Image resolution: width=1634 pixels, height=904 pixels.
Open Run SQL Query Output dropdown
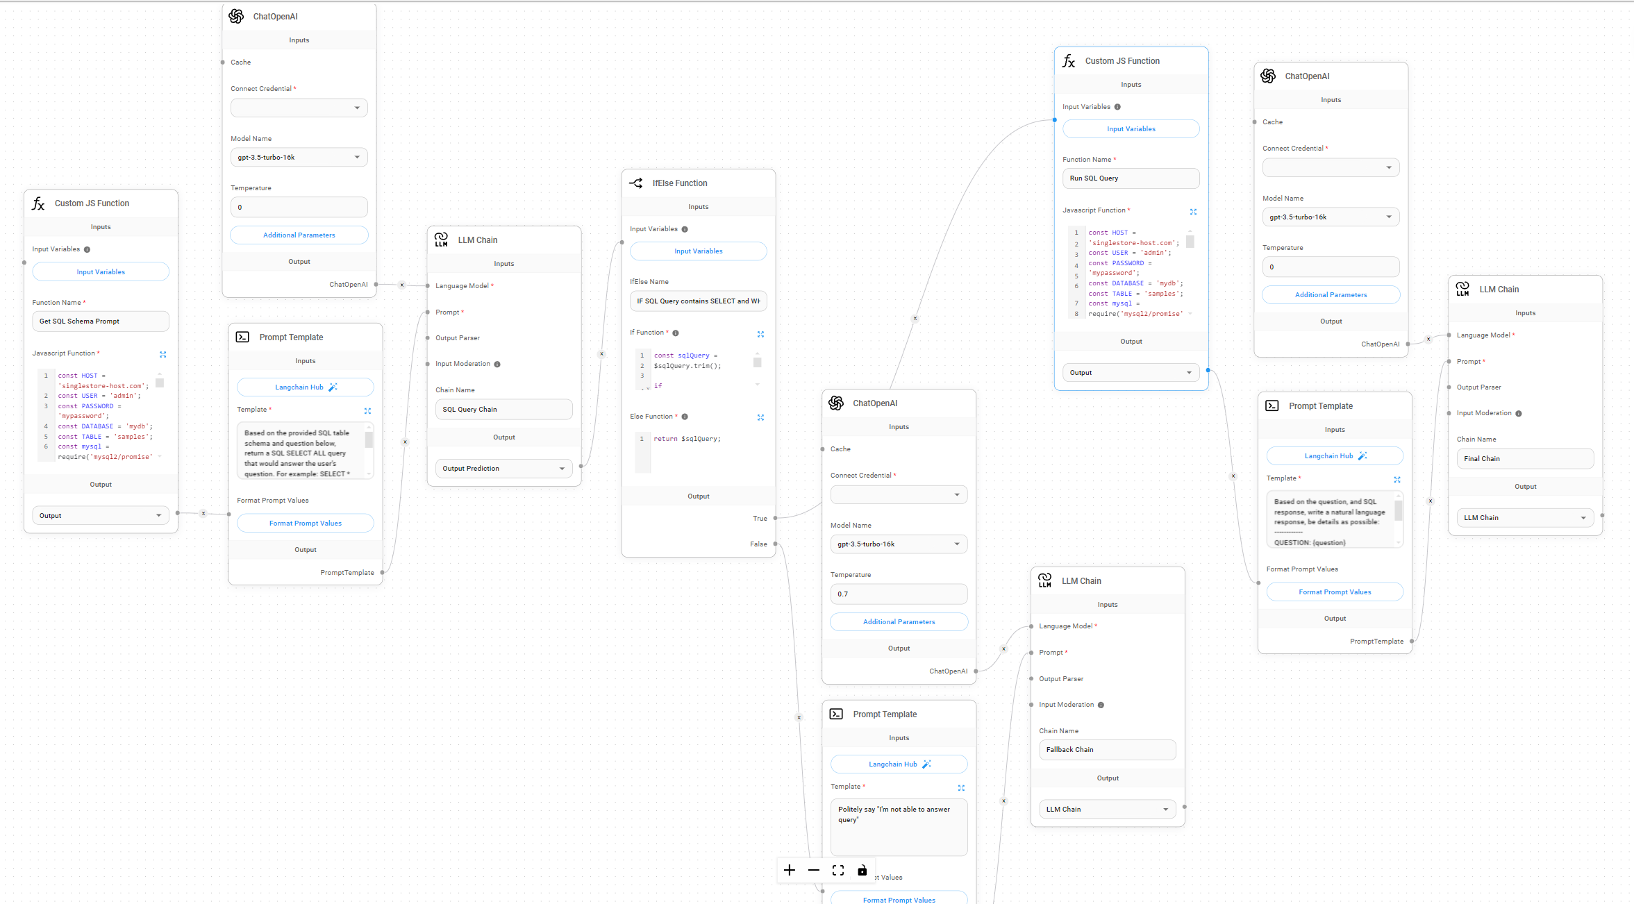click(x=1131, y=373)
